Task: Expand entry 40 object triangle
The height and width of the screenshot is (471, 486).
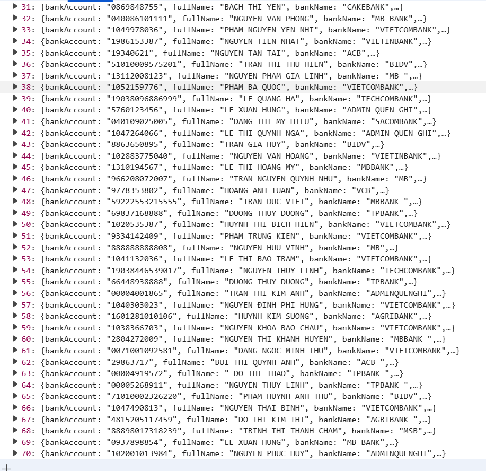Action: pos(14,109)
